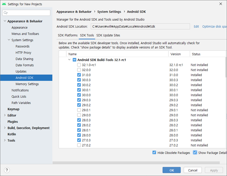Click the Version column header
Screen dimensions: 227x176
[179, 54]
